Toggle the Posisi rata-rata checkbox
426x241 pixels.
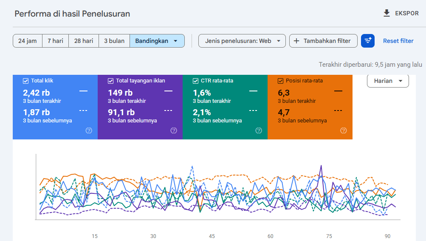click(280, 81)
